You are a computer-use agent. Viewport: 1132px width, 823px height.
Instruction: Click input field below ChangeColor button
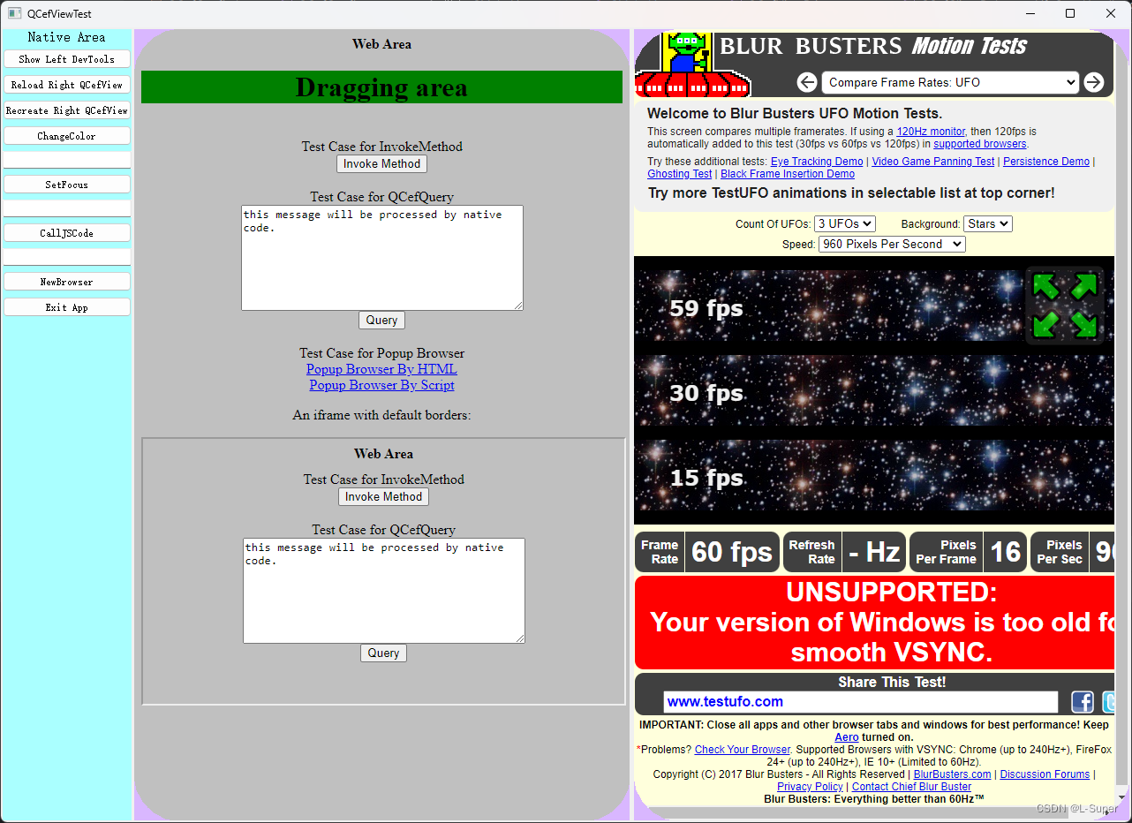point(67,160)
